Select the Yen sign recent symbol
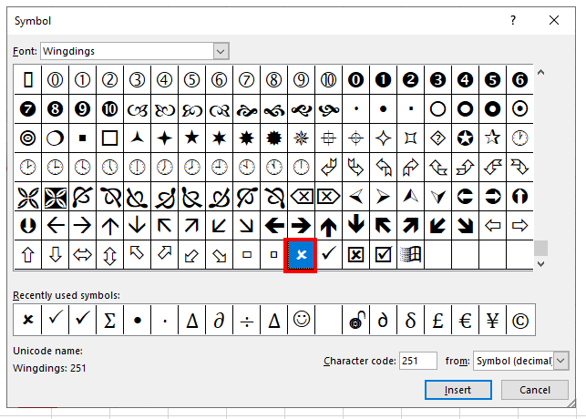586x419 pixels. click(x=493, y=320)
